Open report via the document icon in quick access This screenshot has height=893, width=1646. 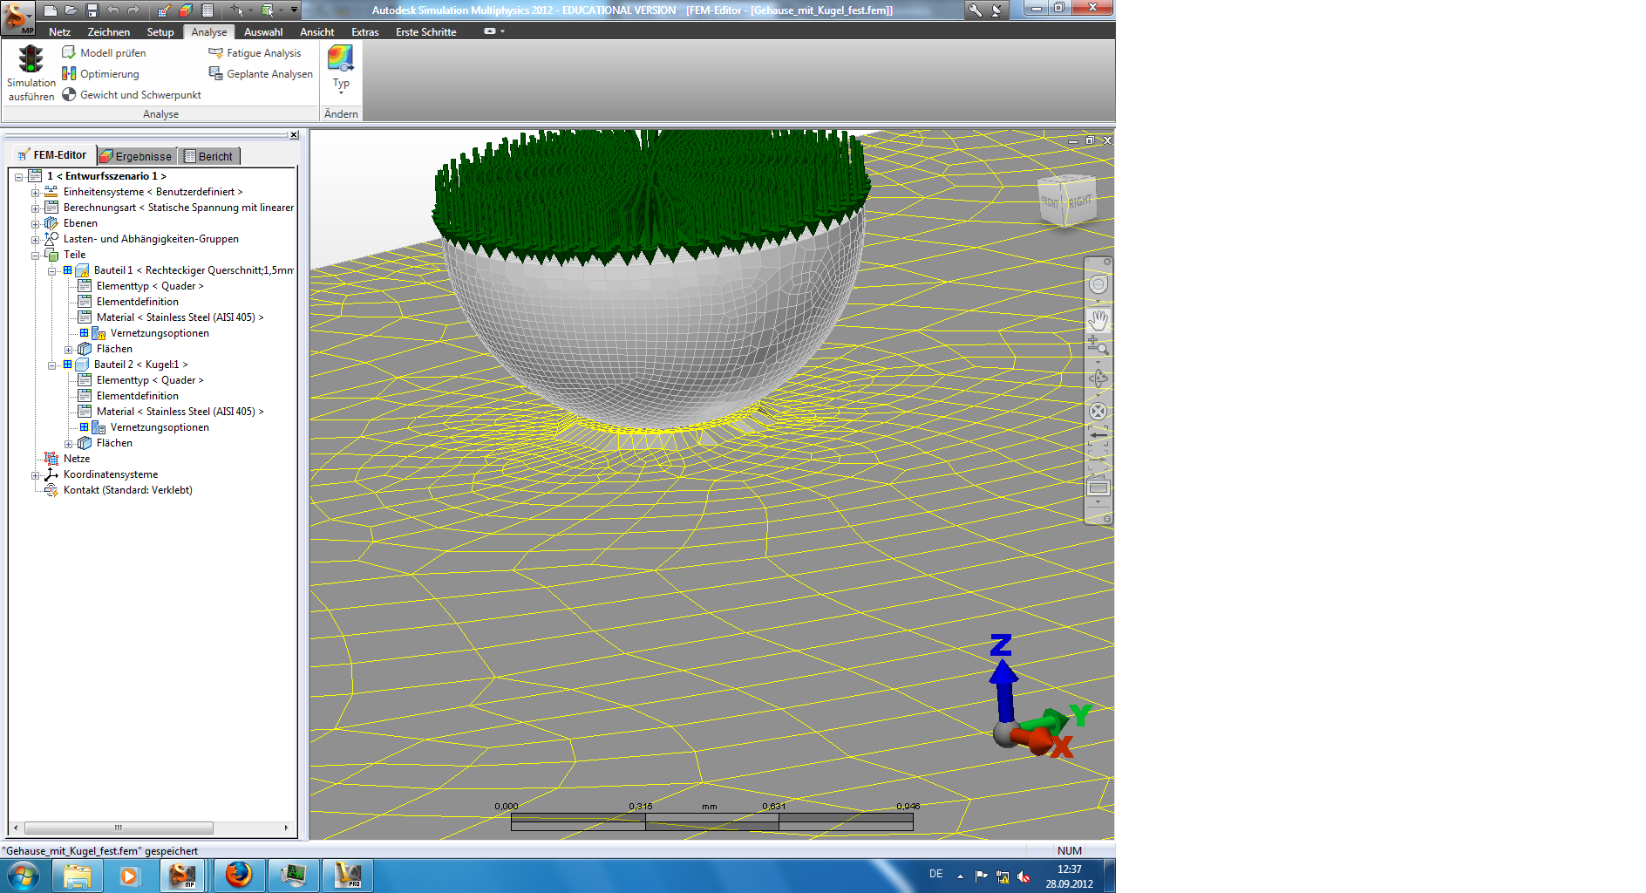(207, 10)
